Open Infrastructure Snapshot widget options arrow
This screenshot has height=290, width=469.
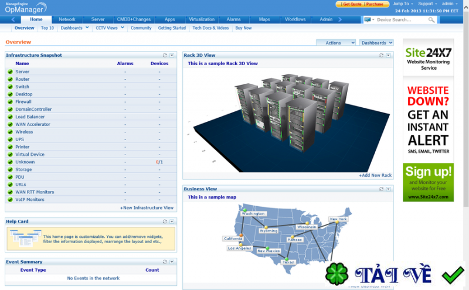[x=172, y=55]
